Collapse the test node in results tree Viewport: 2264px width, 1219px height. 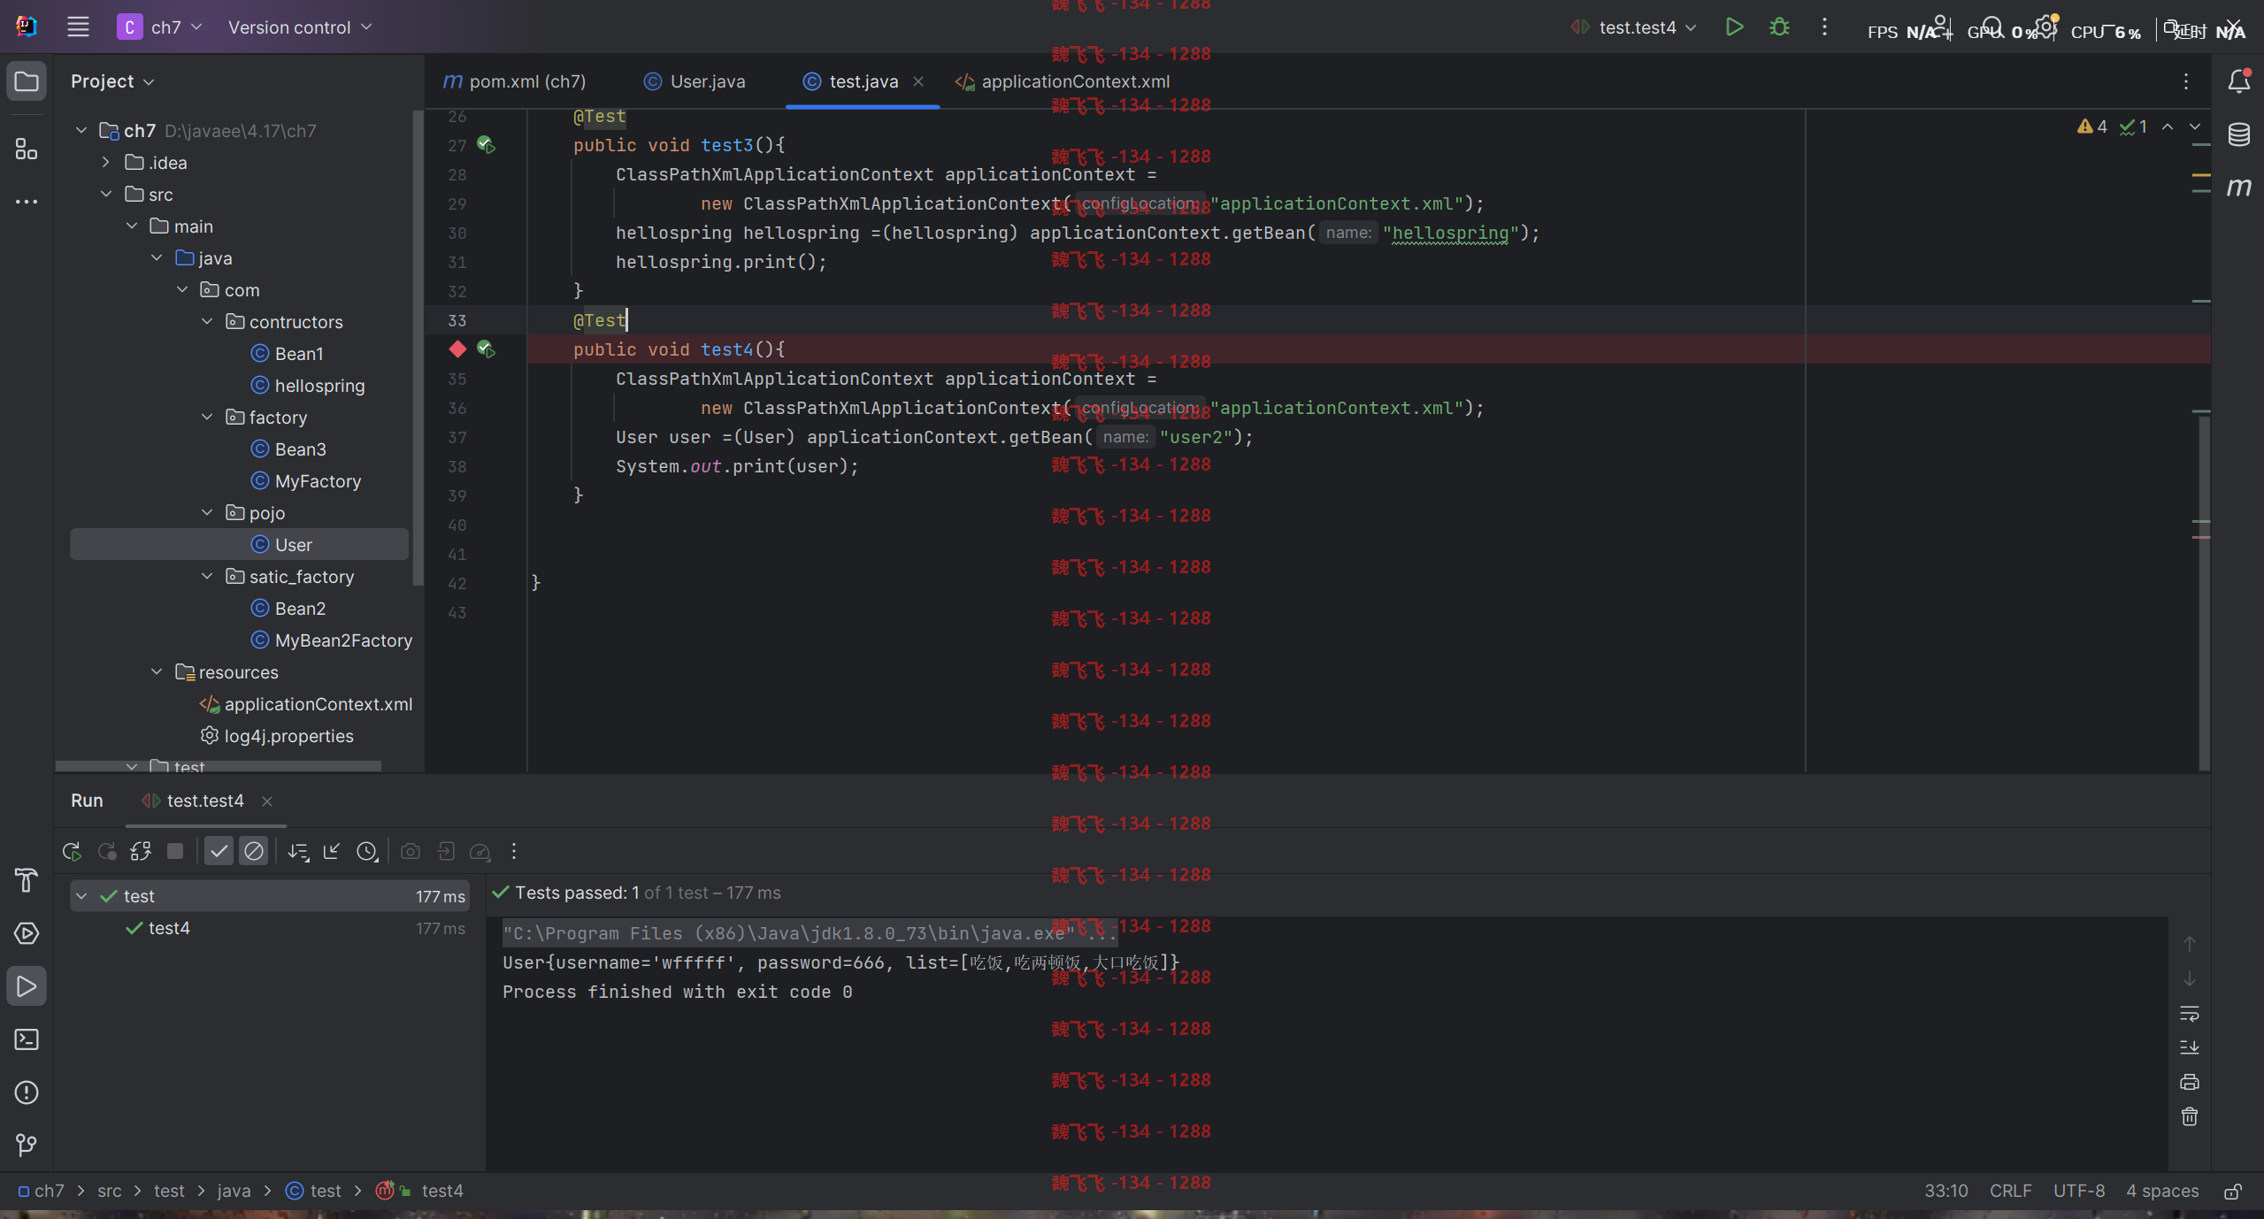point(81,897)
